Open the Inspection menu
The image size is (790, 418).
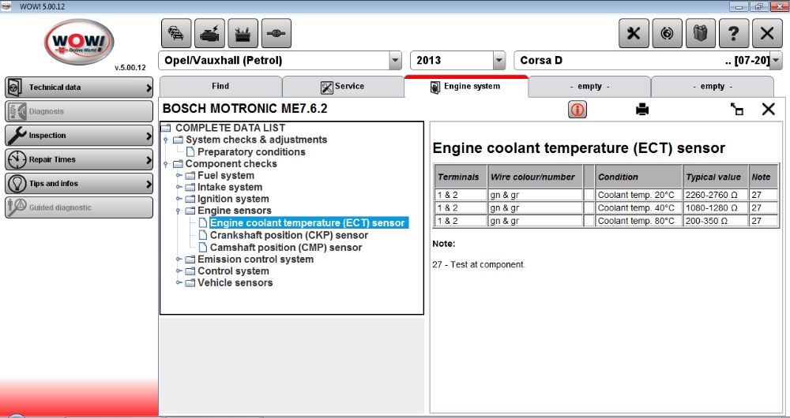79,136
